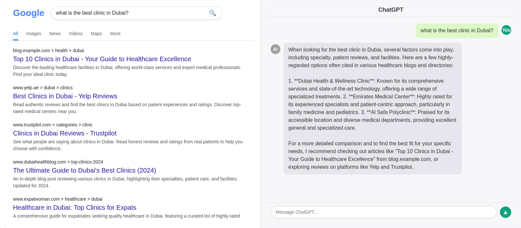Click the magnifying glass search icon
The image size is (521, 228).
(213, 13)
